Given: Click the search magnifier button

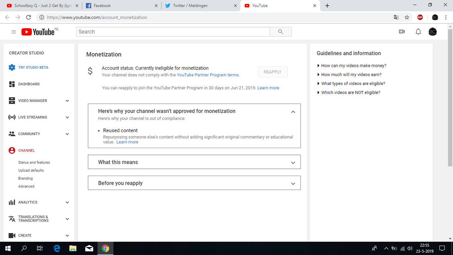Looking at the screenshot, I should pos(280,32).
